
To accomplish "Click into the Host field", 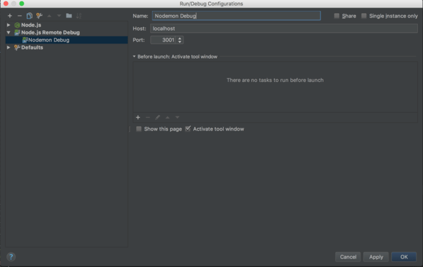I will coord(284,29).
